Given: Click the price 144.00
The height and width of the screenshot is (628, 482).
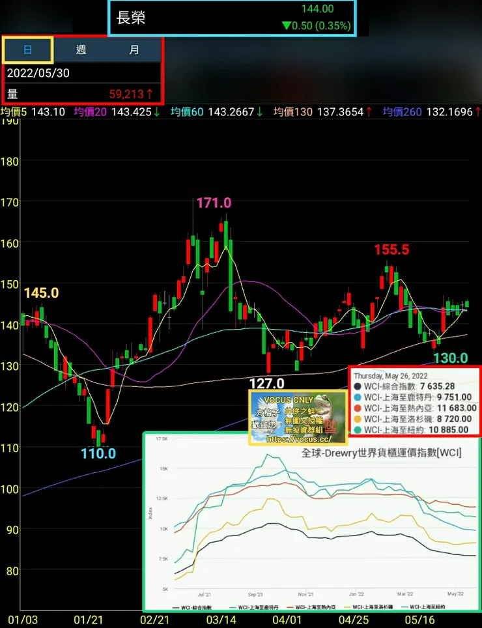Looking at the screenshot, I should tap(317, 9).
